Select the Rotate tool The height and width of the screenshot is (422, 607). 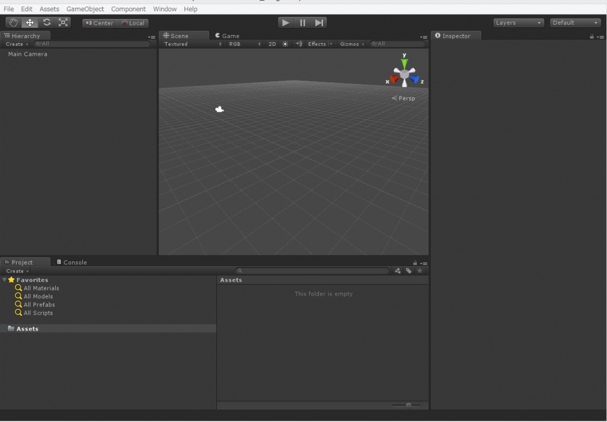pos(46,23)
